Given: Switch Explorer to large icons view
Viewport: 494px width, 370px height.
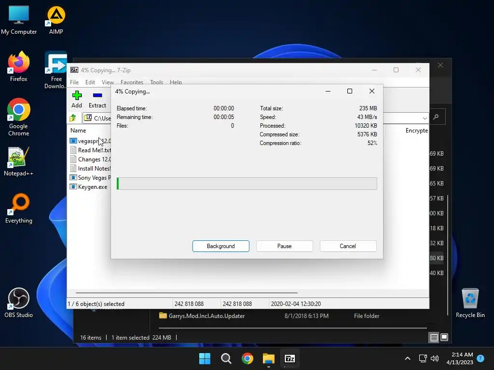Looking at the screenshot, I should (x=444, y=338).
